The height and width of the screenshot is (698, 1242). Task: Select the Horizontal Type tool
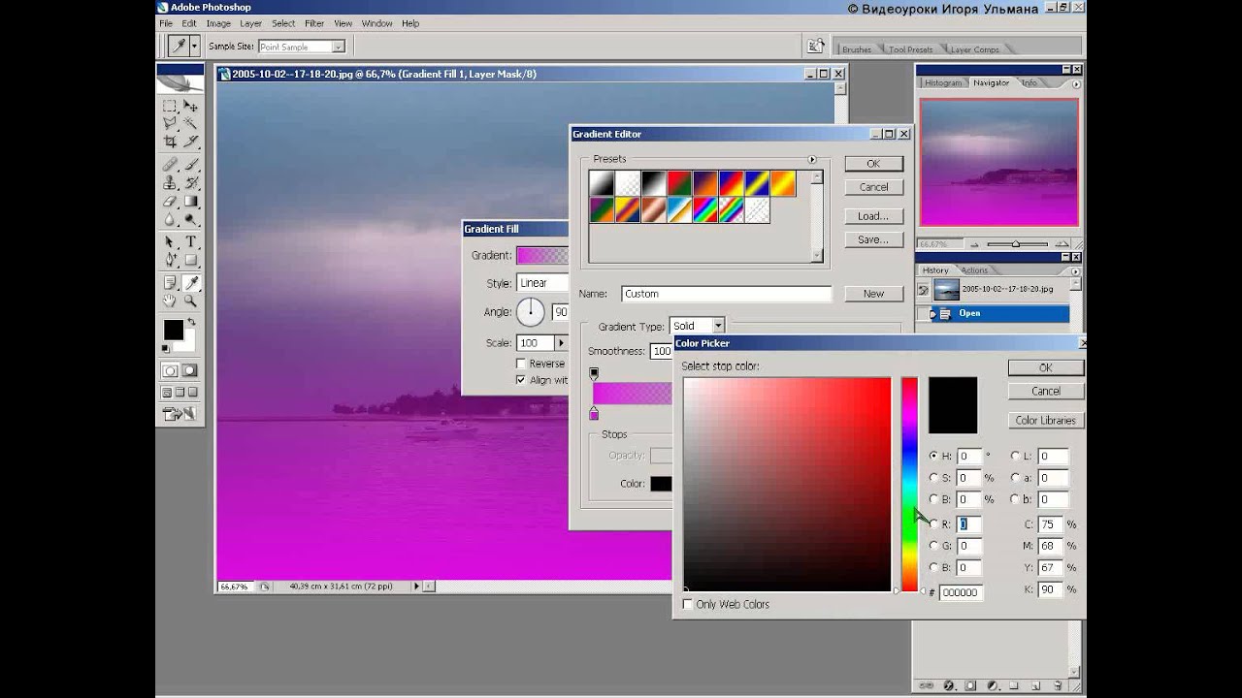point(191,241)
